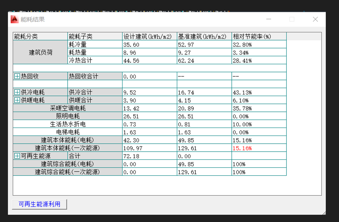Select the 照明电耗 row label

[x=68, y=116]
